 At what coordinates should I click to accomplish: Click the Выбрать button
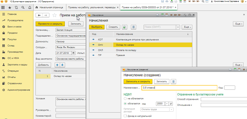tap(97, 27)
